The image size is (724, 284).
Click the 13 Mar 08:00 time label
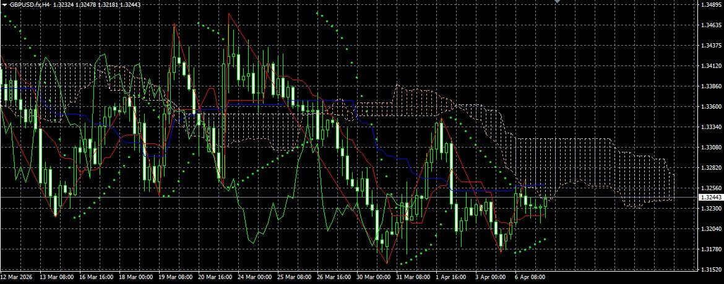[58, 278]
